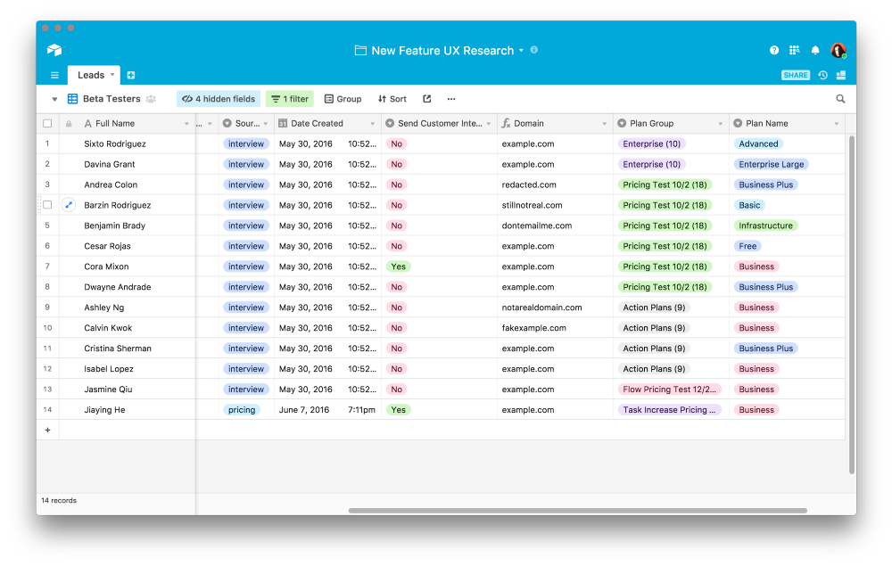Switch to the Leads tab
Image resolution: width=892 pixels, height=566 pixels.
pos(89,75)
